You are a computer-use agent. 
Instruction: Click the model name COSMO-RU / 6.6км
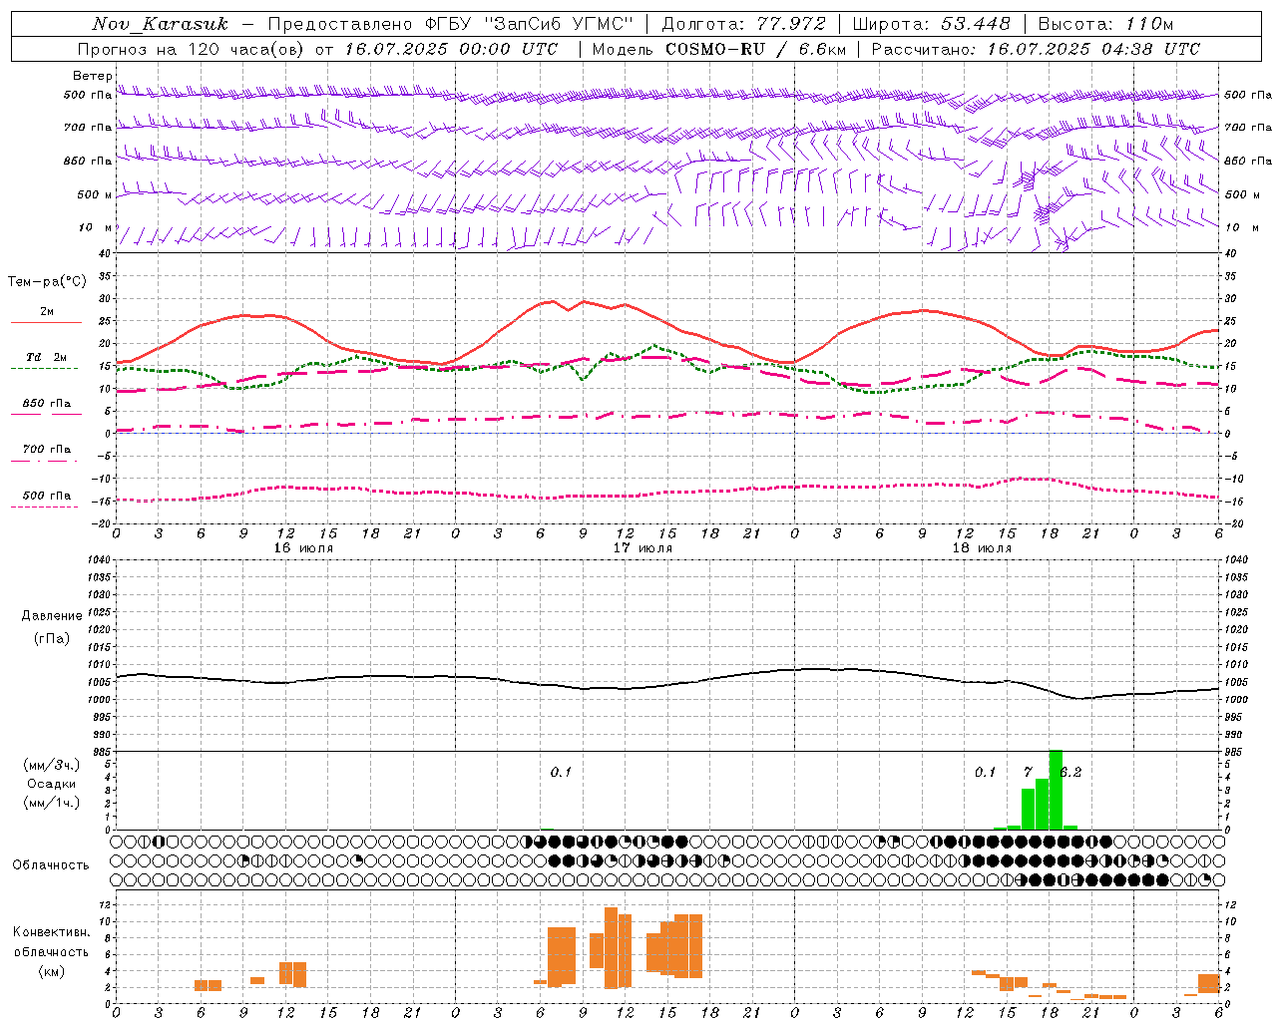point(755,49)
